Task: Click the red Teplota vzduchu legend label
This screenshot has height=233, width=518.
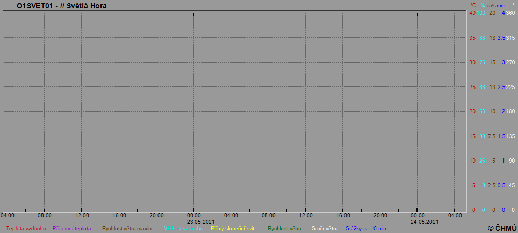Action: (26, 228)
